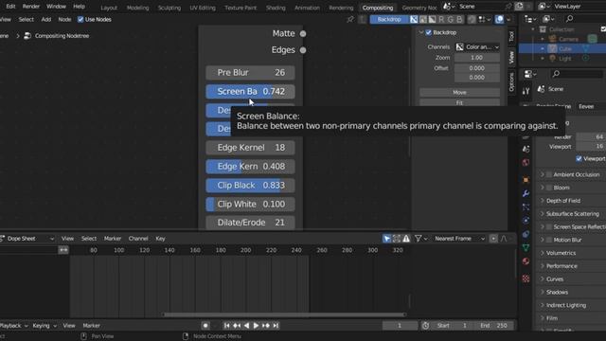
Task: Click the Edge Kernel 18 field
Action: pos(250,148)
